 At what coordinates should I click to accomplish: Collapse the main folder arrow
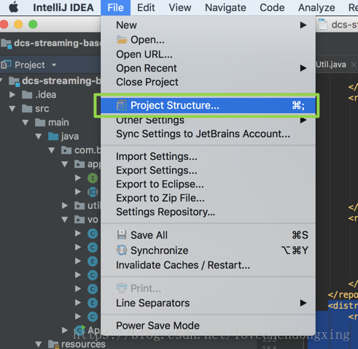[x=26, y=123]
